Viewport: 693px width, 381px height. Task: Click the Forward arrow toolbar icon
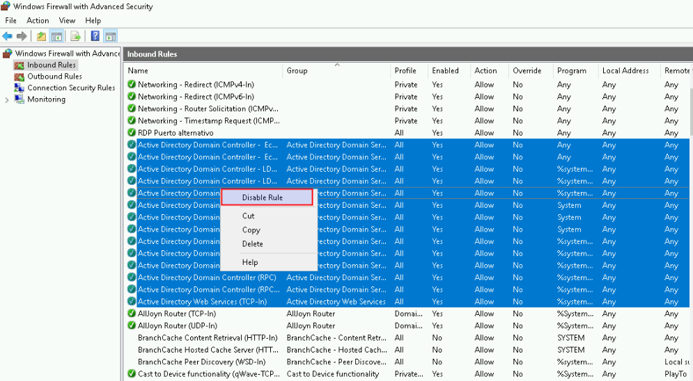(x=22, y=36)
